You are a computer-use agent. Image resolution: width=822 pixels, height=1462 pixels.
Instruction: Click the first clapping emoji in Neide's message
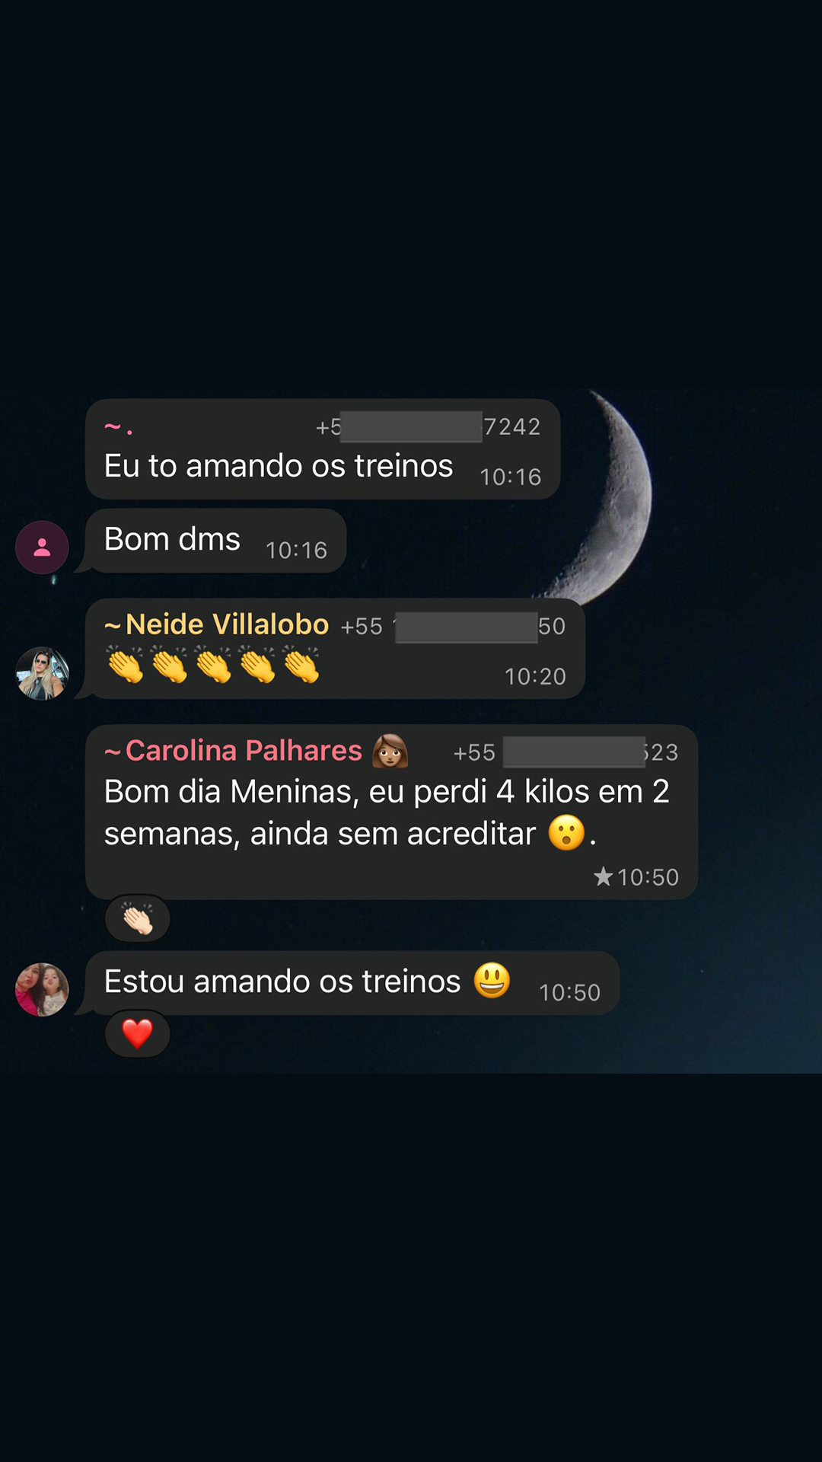(125, 665)
